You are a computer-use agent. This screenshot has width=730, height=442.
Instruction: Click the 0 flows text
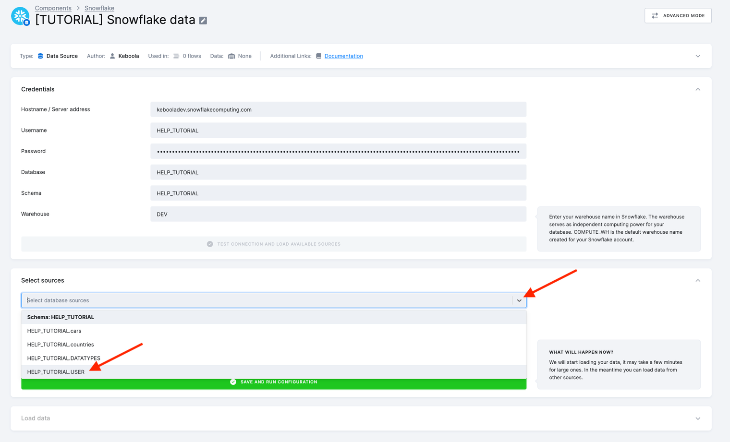(192, 56)
